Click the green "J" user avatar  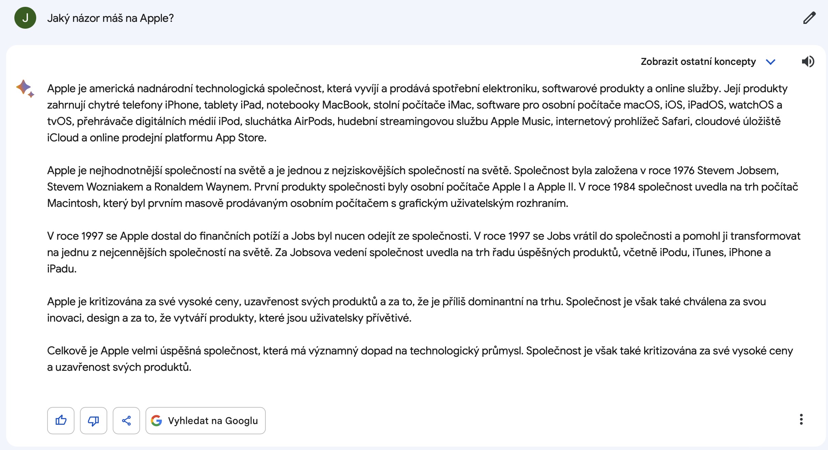[x=25, y=18]
